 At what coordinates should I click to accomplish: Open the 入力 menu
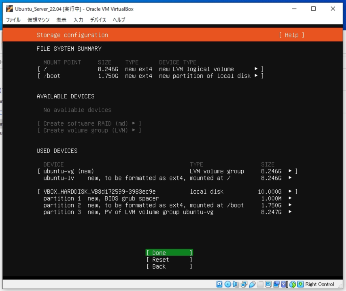pyautogui.click(x=78, y=20)
